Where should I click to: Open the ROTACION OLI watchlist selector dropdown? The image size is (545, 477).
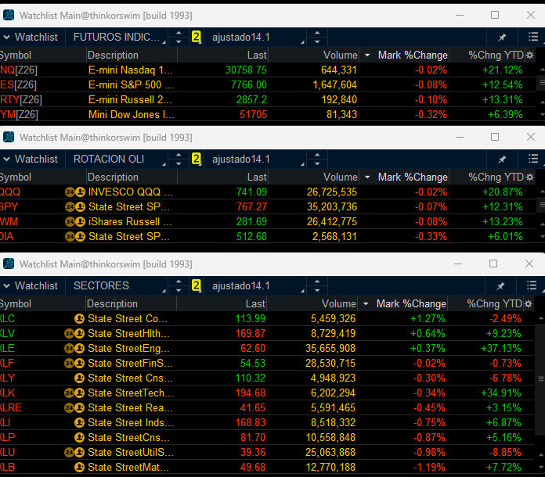(x=117, y=159)
